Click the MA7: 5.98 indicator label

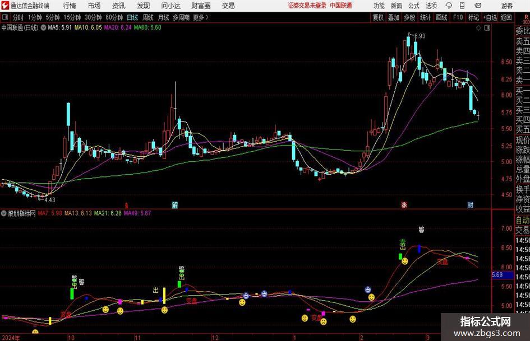tap(50, 213)
